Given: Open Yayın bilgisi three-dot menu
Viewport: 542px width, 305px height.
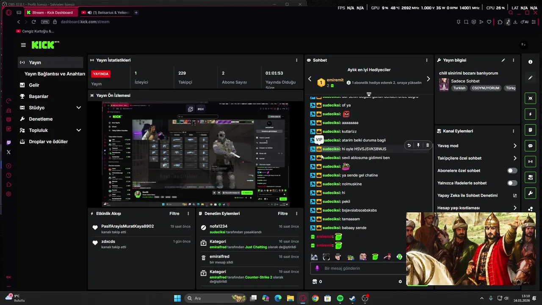Looking at the screenshot, I should click(x=513, y=60).
